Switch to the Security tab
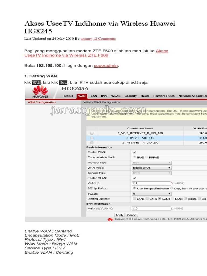Screen dimensions: 207x276 [x=131, y=96]
